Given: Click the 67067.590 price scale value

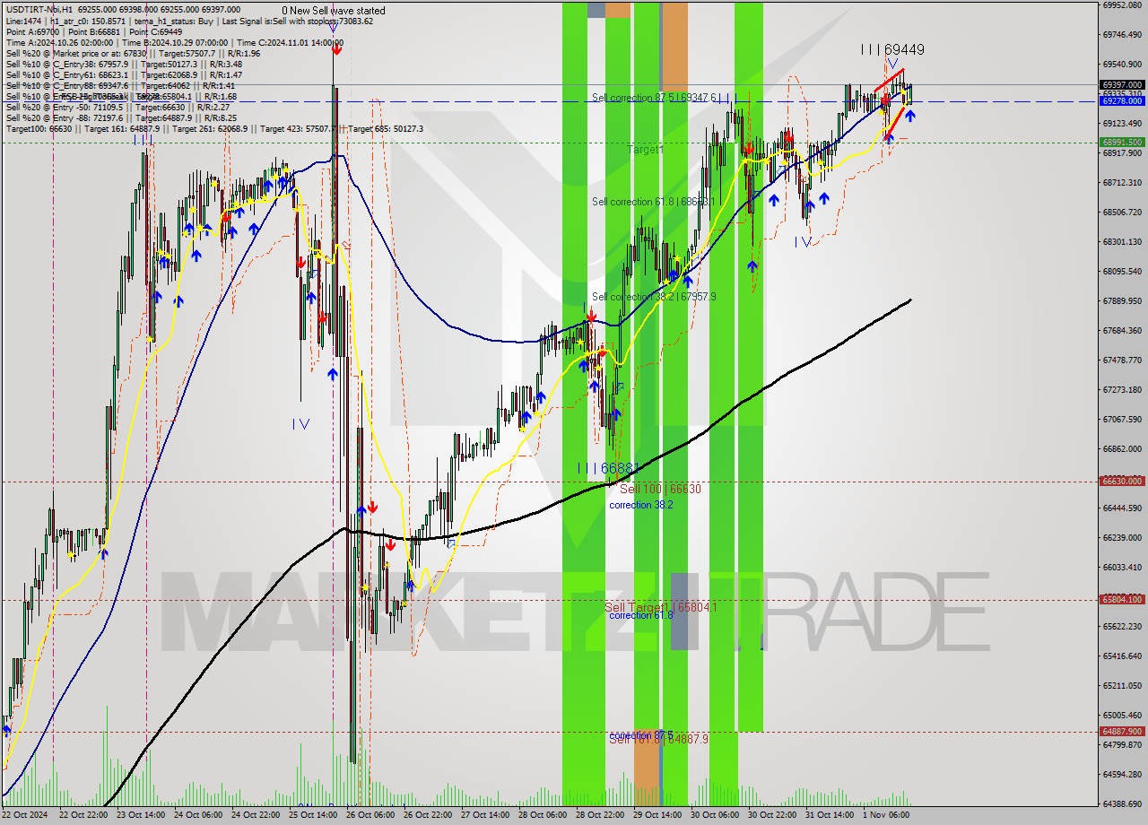Looking at the screenshot, I should pyautogui.click(x=1122, y=419).
